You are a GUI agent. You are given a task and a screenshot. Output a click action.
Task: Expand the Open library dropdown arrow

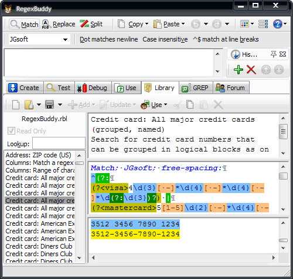39,105
